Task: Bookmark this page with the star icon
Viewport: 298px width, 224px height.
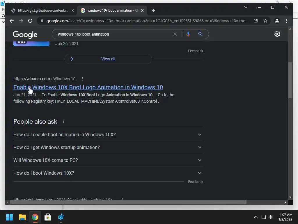Action: pyautogui.click(x=265, y=21)
